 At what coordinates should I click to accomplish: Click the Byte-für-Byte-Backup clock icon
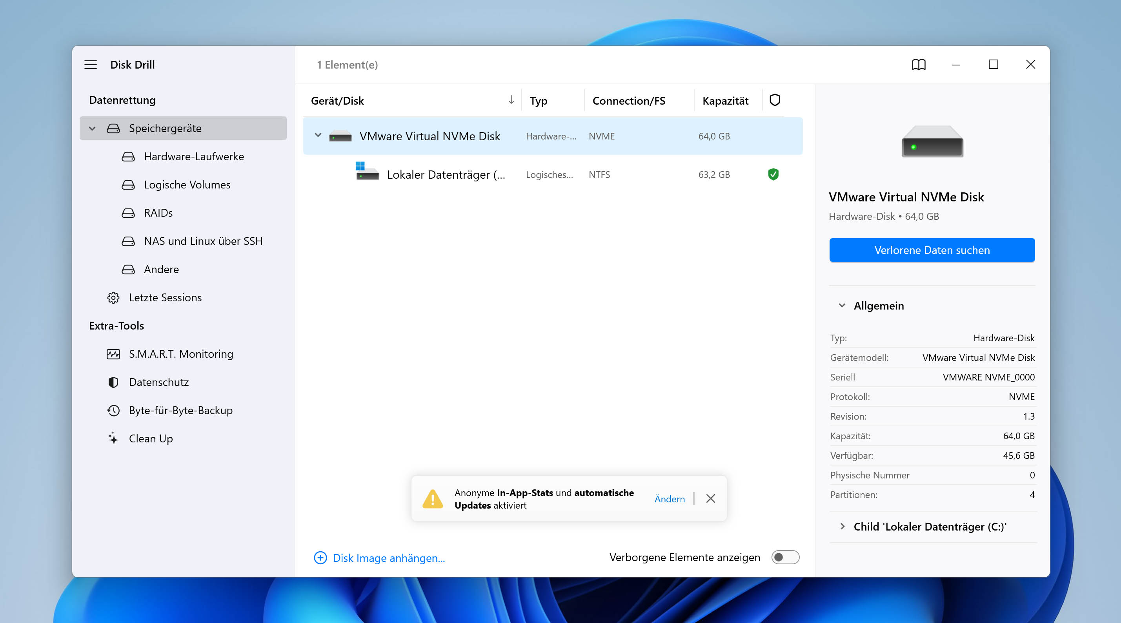click(x=113, y=410)
